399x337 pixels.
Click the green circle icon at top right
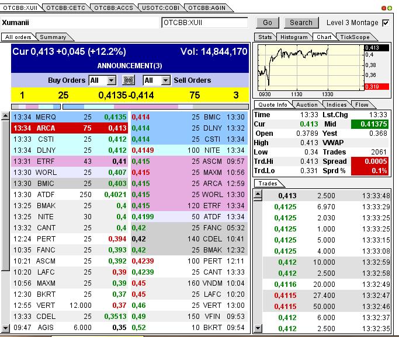coord(389,8)
